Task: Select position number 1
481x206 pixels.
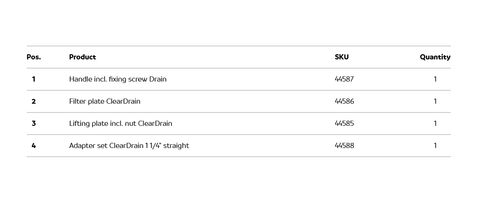Action: (33, 79)
